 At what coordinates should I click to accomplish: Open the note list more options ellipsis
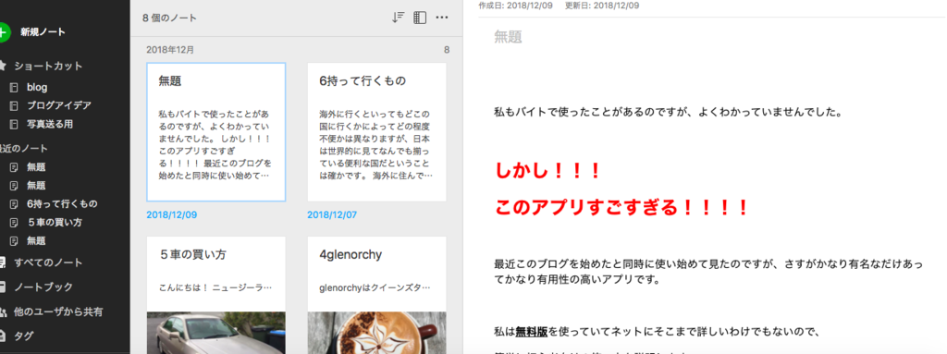coord(442,18)
